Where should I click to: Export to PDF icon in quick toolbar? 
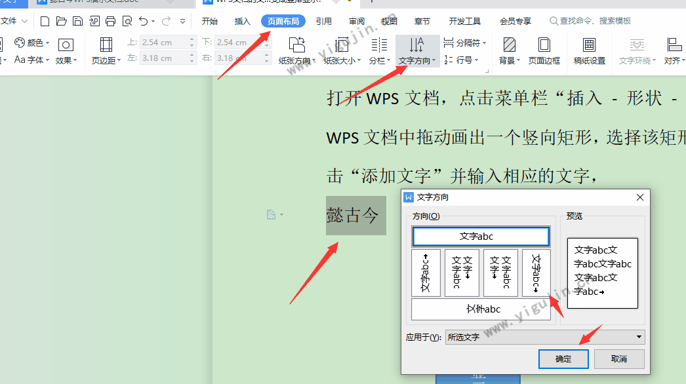[x=94, y=21]
